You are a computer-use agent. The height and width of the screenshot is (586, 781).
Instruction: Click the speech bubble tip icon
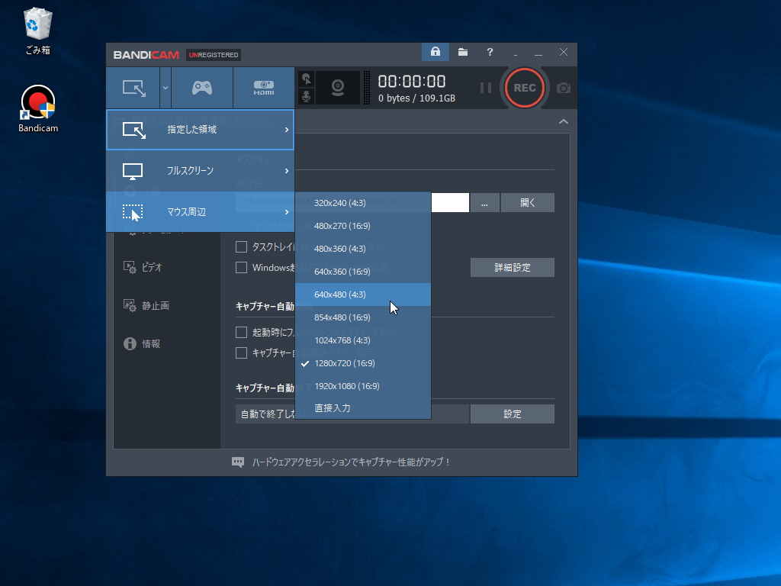click(x=238, y=462)
